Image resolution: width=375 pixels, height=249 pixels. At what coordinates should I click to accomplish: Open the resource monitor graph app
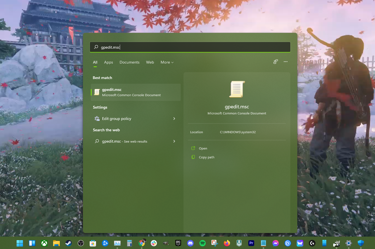point(117,243)
